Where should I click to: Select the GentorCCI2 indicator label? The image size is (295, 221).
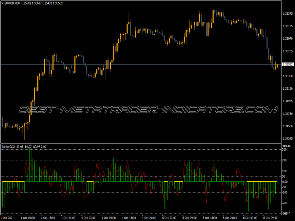tap(24, 147)
